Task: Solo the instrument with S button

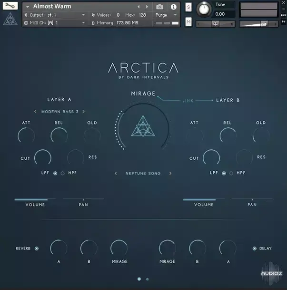Action: click(188, 7)
